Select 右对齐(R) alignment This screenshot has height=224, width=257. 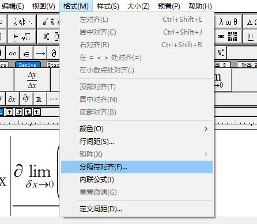coord(137,45)
